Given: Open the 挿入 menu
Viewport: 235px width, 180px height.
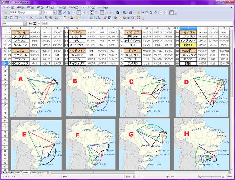Looking at the screenshot, I should (40, 7).
